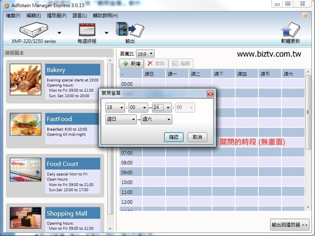Expand the player model dropdown arrow
Screen dimensions: 315x236
click(59, 33)
